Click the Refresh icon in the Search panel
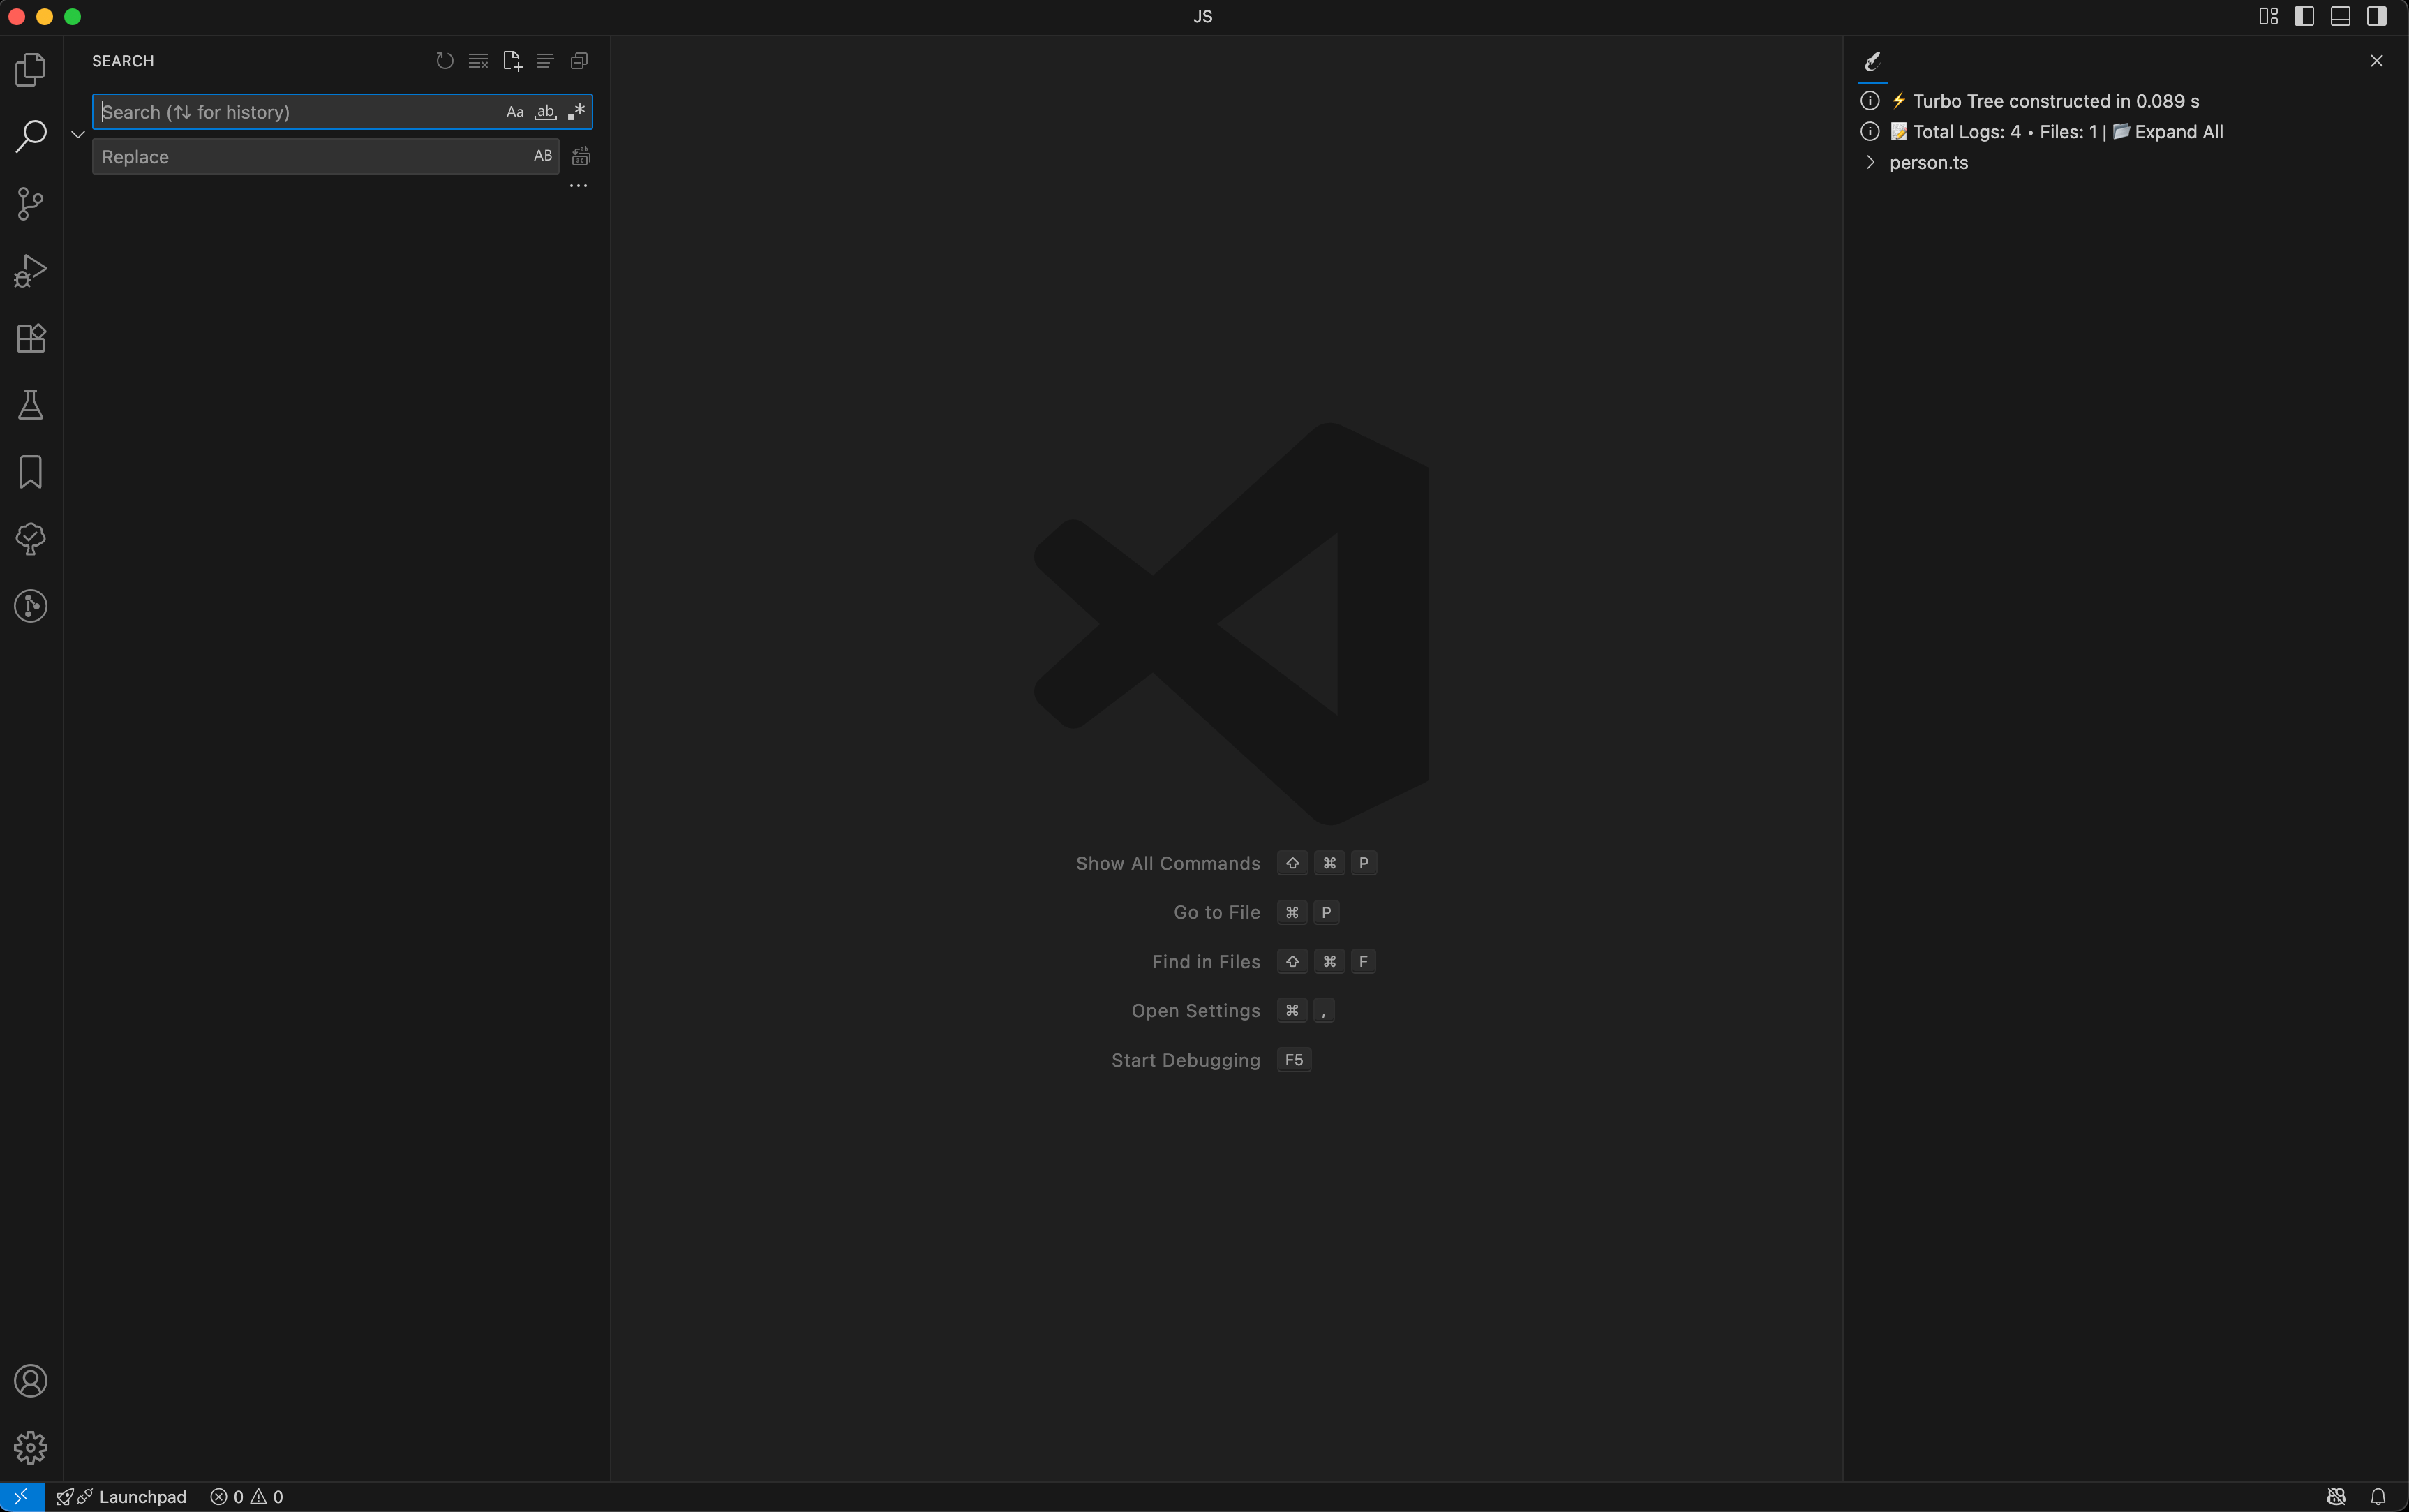2409x1512 pixels. (444, 60)
